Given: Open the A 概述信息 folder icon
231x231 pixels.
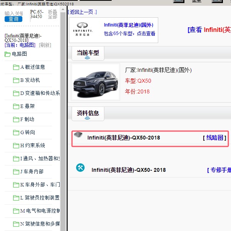Looking at the screenshot, I should coord(16,67).
